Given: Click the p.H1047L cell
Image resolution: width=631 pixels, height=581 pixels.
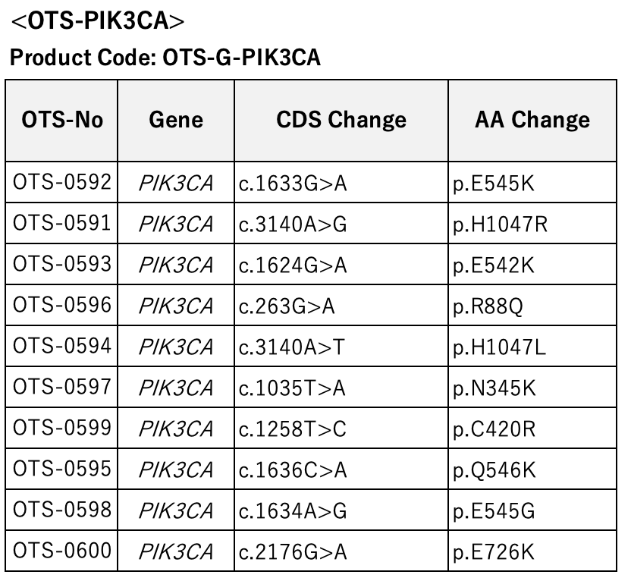Looking at the screenshot, I should click(x=532, y=346).
